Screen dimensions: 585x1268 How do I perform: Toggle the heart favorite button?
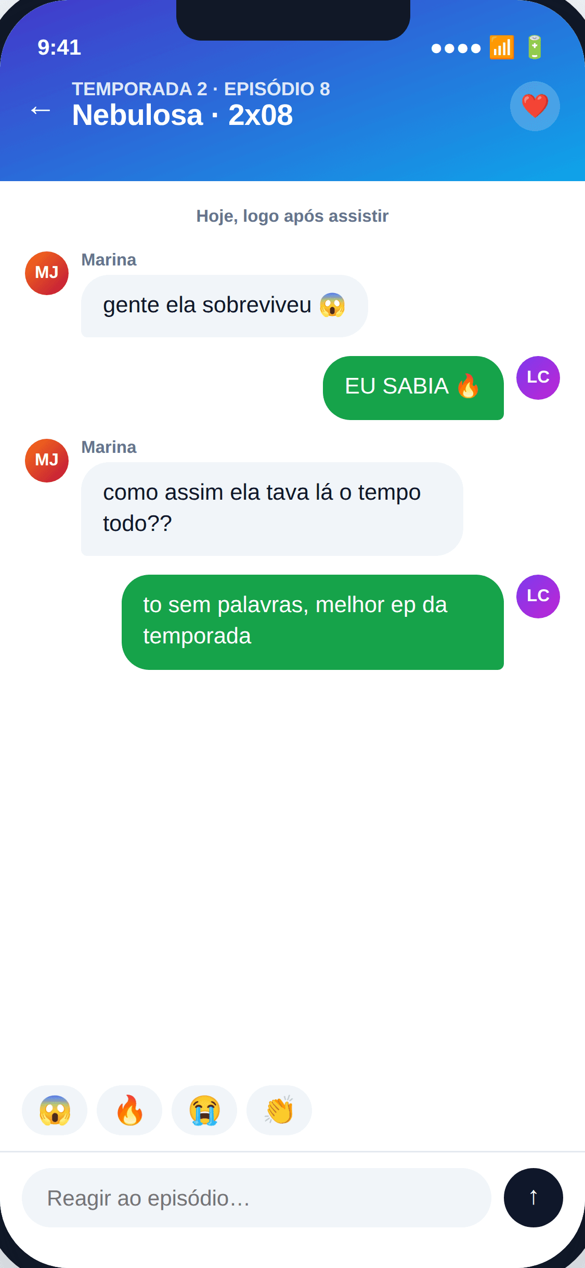[535, 106]
